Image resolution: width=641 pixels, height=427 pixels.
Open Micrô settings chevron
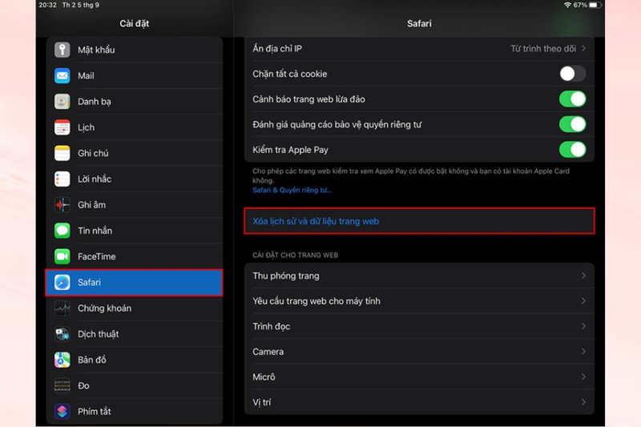click(x=584, y=377)
